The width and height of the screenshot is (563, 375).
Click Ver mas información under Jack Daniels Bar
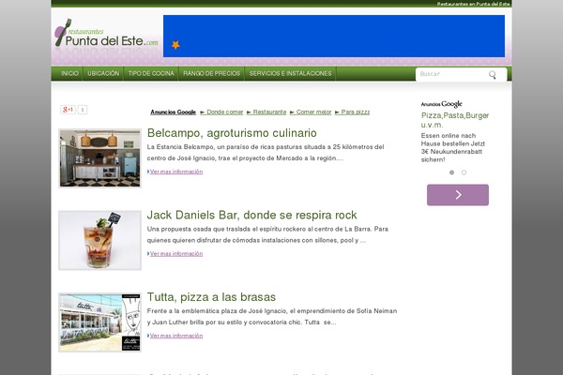tap(176, 254)
